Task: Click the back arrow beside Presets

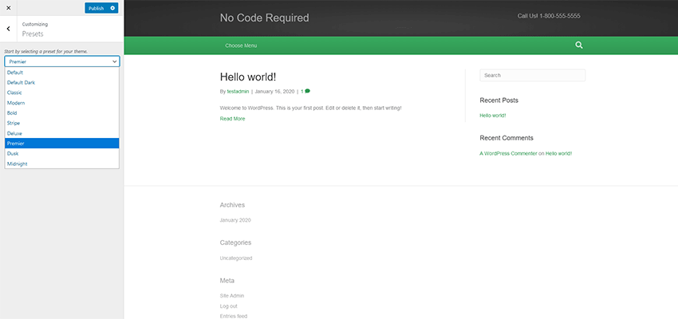Action: point(8,29)
